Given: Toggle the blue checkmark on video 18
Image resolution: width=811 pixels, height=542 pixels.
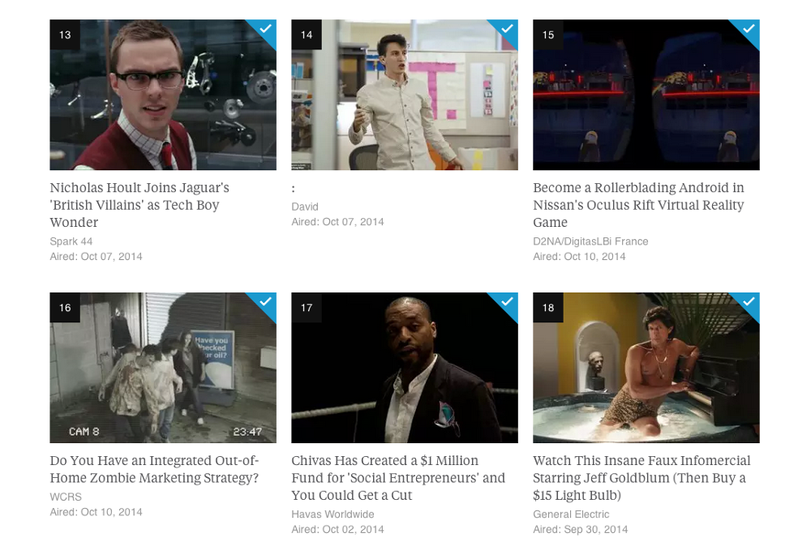Looking at the screenshot, I should click(749, 302).
